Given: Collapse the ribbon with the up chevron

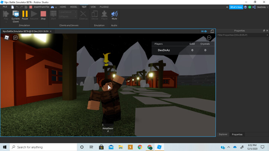Looking at the screenshot, I should click(227, 7).
